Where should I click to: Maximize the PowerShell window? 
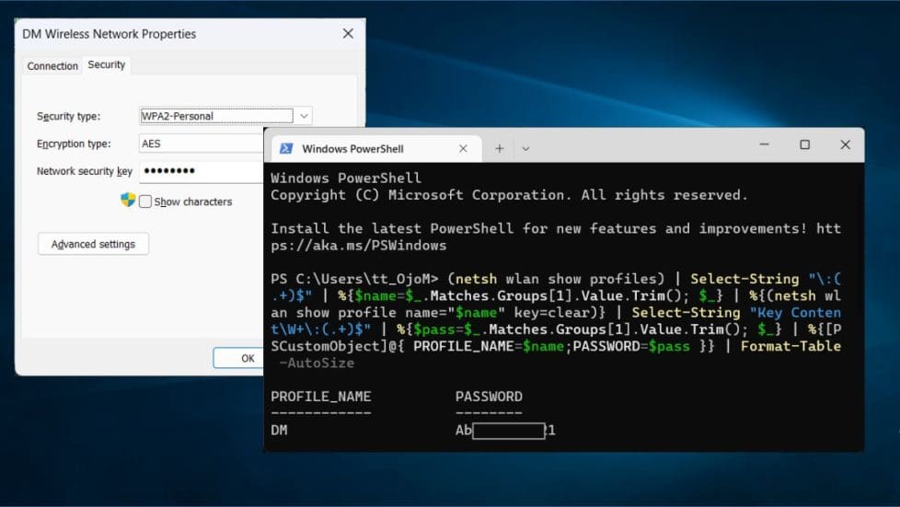804,145
